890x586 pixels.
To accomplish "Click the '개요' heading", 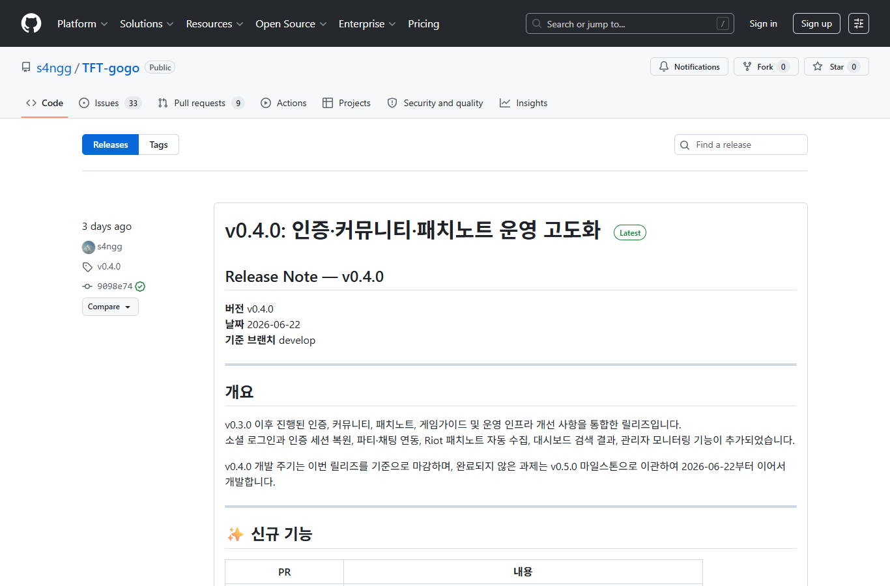I will pos(239,392).
